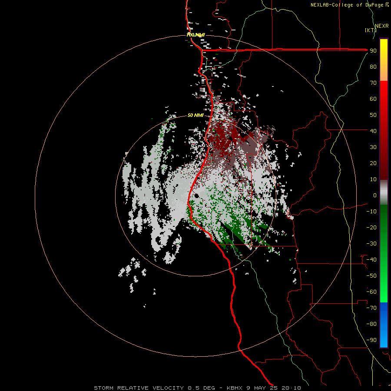Select the 60 value on the velocity scale
Viewport: 391px width, 391px height.
(x=373, y=99)
